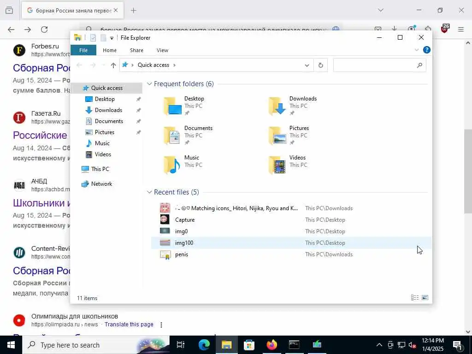The image size is (472, 354).
Task: Open options for olimpiada.ru search result
Action: (x=161, y=325)
